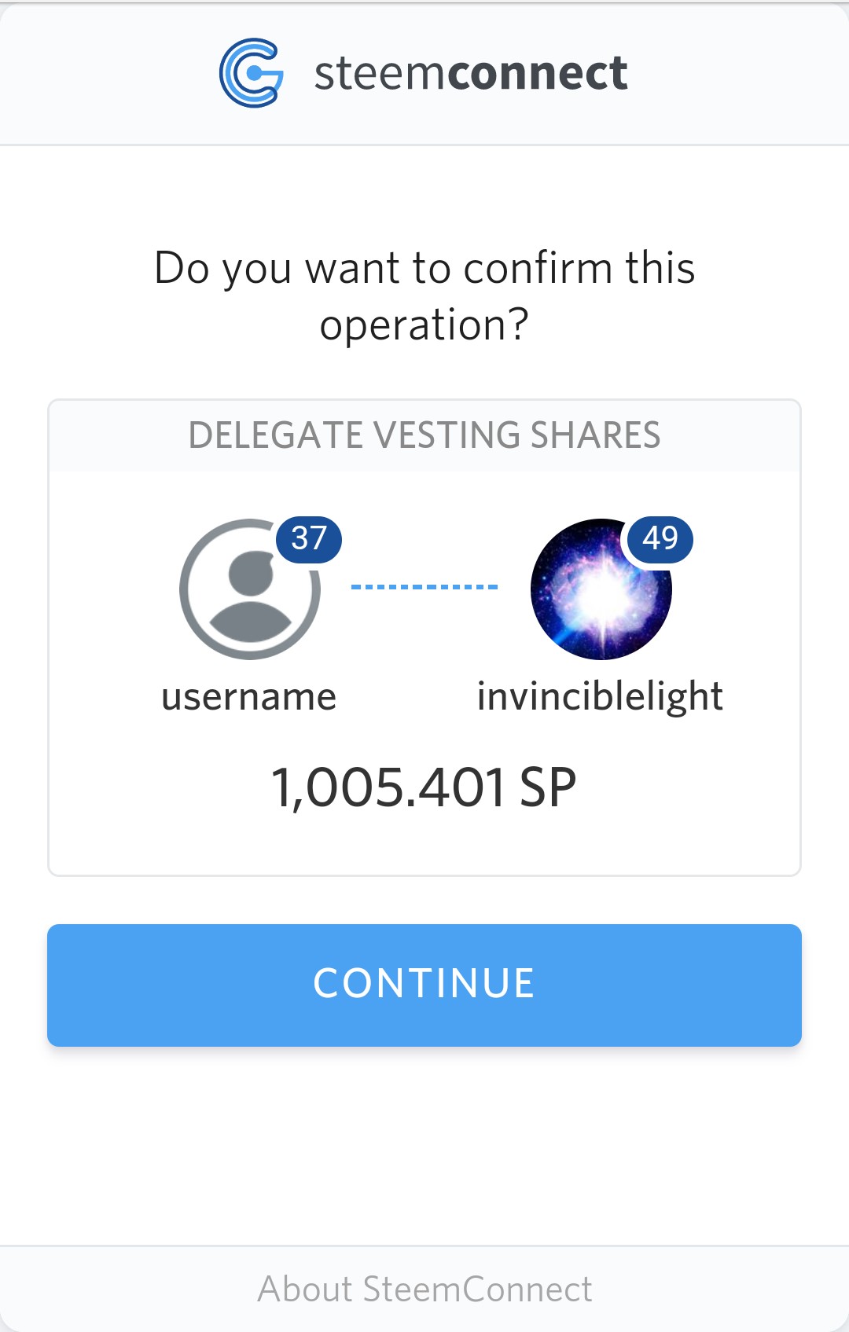This screenshot has height=1332, width=849.
Task: Click the Delegate Vesting Shares header
Action: 424,435
